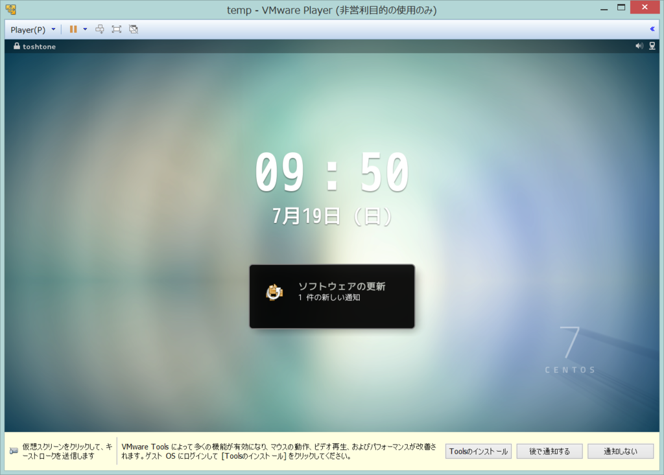Open the Player(P) dropdown arrow
The image size is (664, 475).
coord(54,29)
